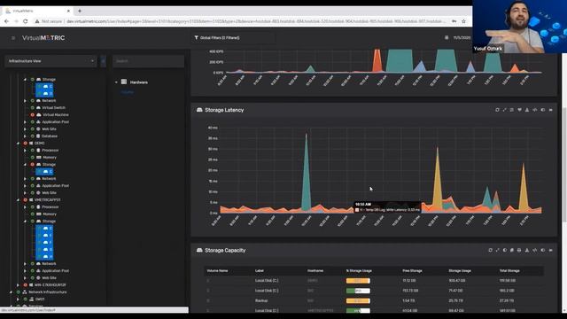Bookmark this page with the star icon
The height and width of the screenshot is (319, 567).
[464, 21]
